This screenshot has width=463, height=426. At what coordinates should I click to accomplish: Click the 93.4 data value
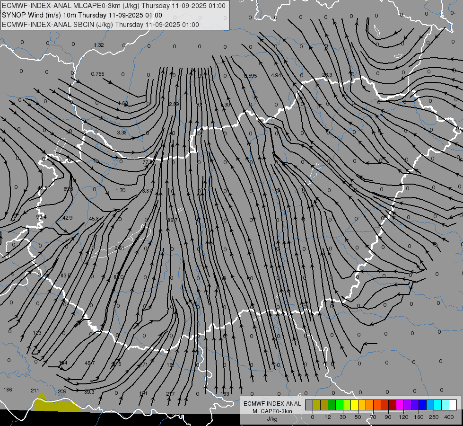tap(41, 217)
